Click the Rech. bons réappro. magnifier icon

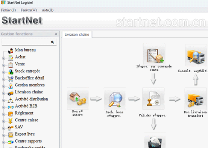115,99
